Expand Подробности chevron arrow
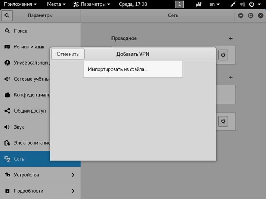This screenshot has height=199, width=266. [73, 191]
